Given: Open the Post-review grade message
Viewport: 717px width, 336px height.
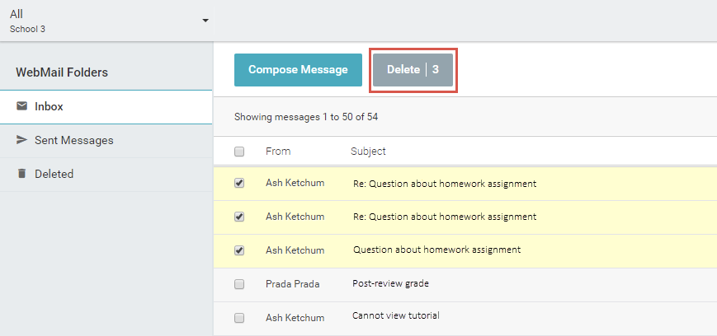Looking at the screenshot, I should (x=390, y=283).
